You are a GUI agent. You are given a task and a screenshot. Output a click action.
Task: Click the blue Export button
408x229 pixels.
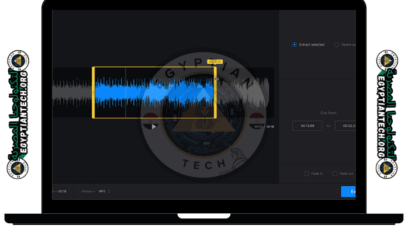pos(348,192)
